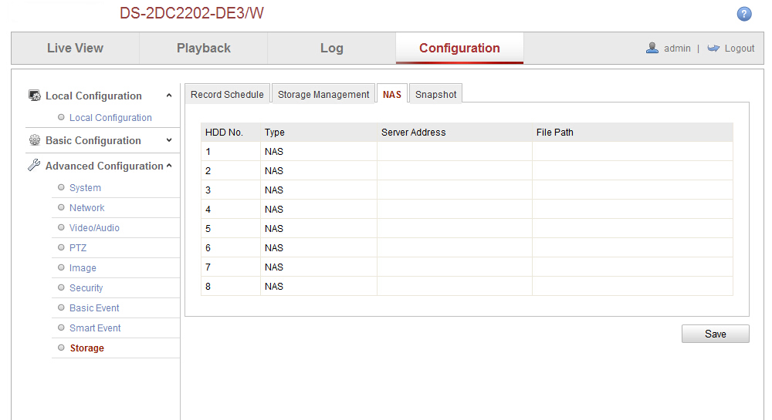The width and height of the screenshot is (772, 420).
Task: Select Smart Event in the sidebar
Action: tap(95, 328)
